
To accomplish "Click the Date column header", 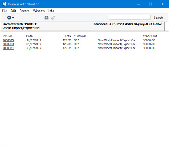I will 29,36.
